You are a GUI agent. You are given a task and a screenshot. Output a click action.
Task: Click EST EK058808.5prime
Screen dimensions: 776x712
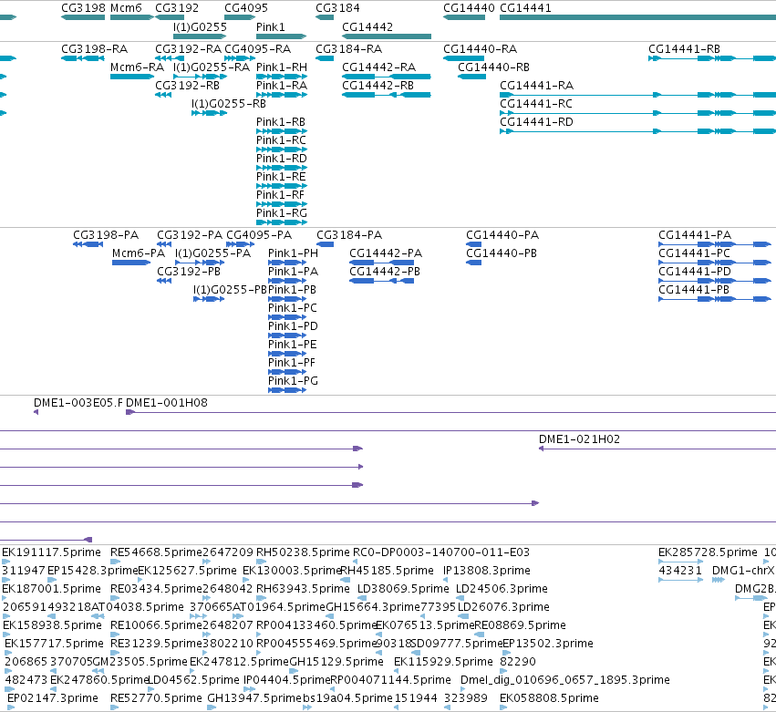(x=549, y=698)
